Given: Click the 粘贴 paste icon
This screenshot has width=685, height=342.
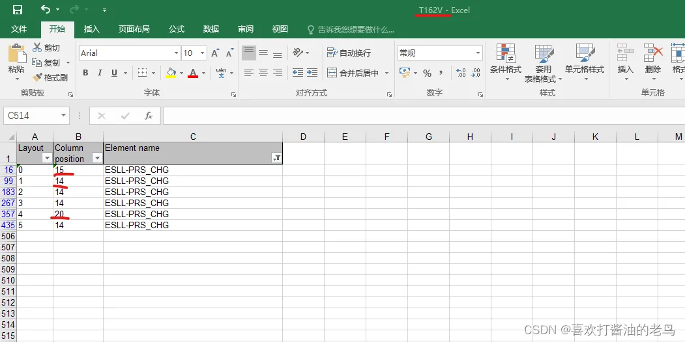Looking at the screenshot, I should pos(17,53).
